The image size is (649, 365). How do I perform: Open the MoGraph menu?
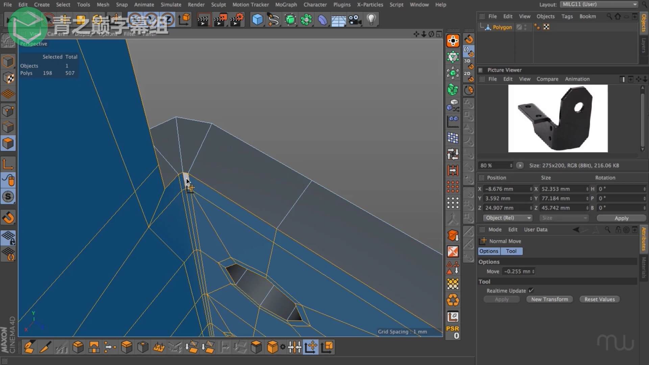pos(286,5)
